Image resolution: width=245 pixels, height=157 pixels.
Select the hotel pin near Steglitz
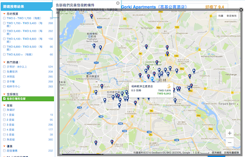112,142
